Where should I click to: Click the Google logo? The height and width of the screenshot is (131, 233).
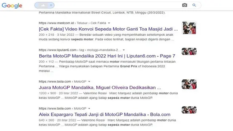(12, 6)
